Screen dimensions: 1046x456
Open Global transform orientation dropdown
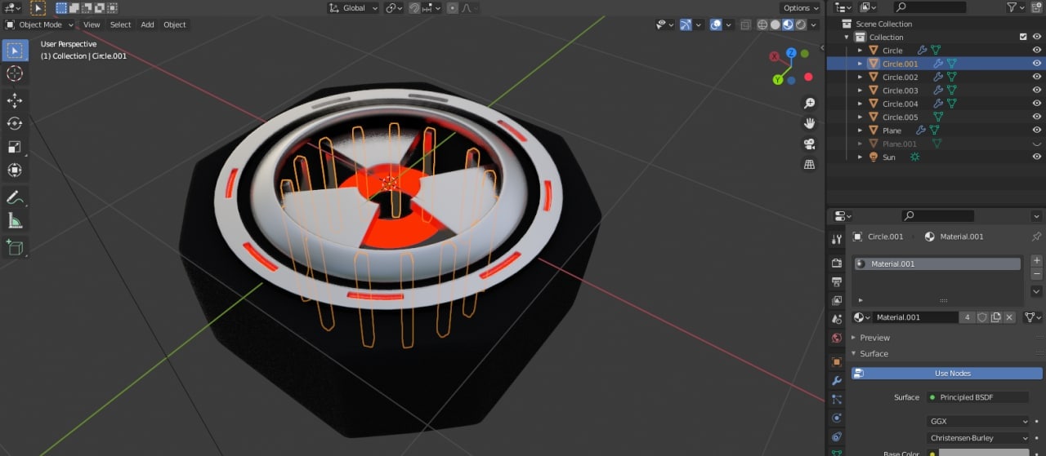click(353, 8)
